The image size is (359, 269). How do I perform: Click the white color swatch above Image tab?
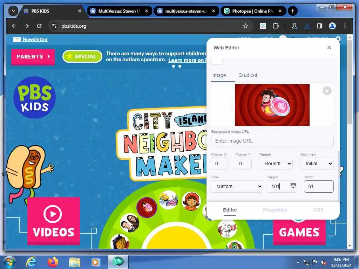pos(217,61)
